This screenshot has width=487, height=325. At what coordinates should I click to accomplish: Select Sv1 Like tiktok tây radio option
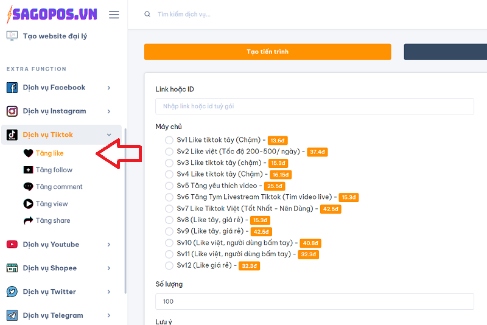pos(169,141)
